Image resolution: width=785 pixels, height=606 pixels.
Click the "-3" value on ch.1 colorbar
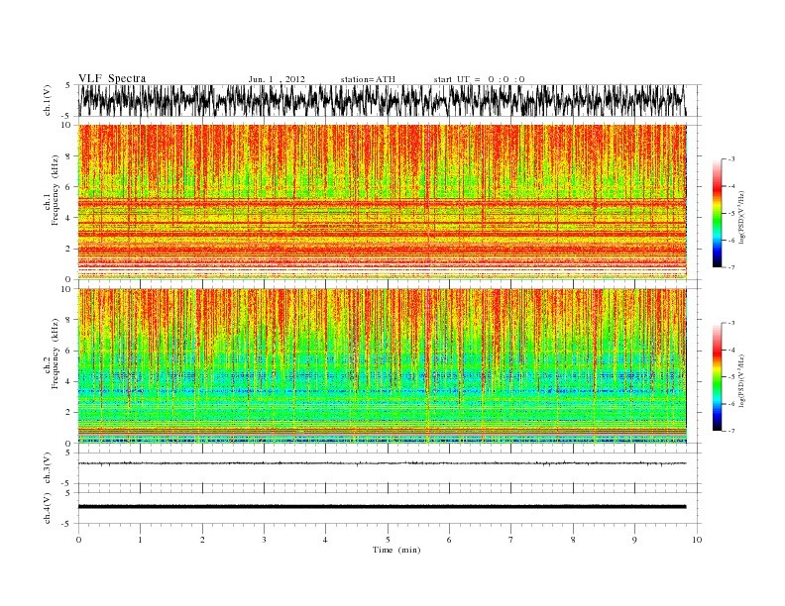click(x=731, y=159)
